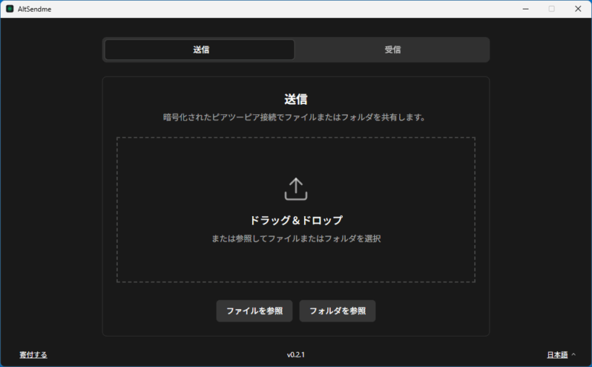Open the 日本語 language dropdown
This screenshot has height=367, width=592.
557,355
